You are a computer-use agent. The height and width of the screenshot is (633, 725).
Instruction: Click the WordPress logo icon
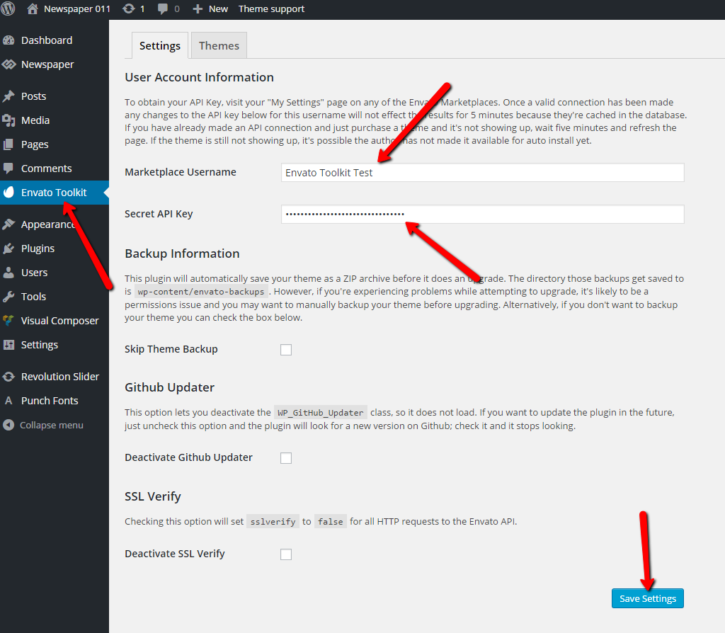coord(8,8)
